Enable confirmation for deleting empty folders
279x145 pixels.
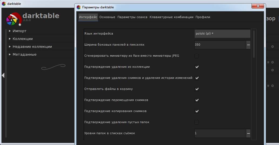coord(197,122)
